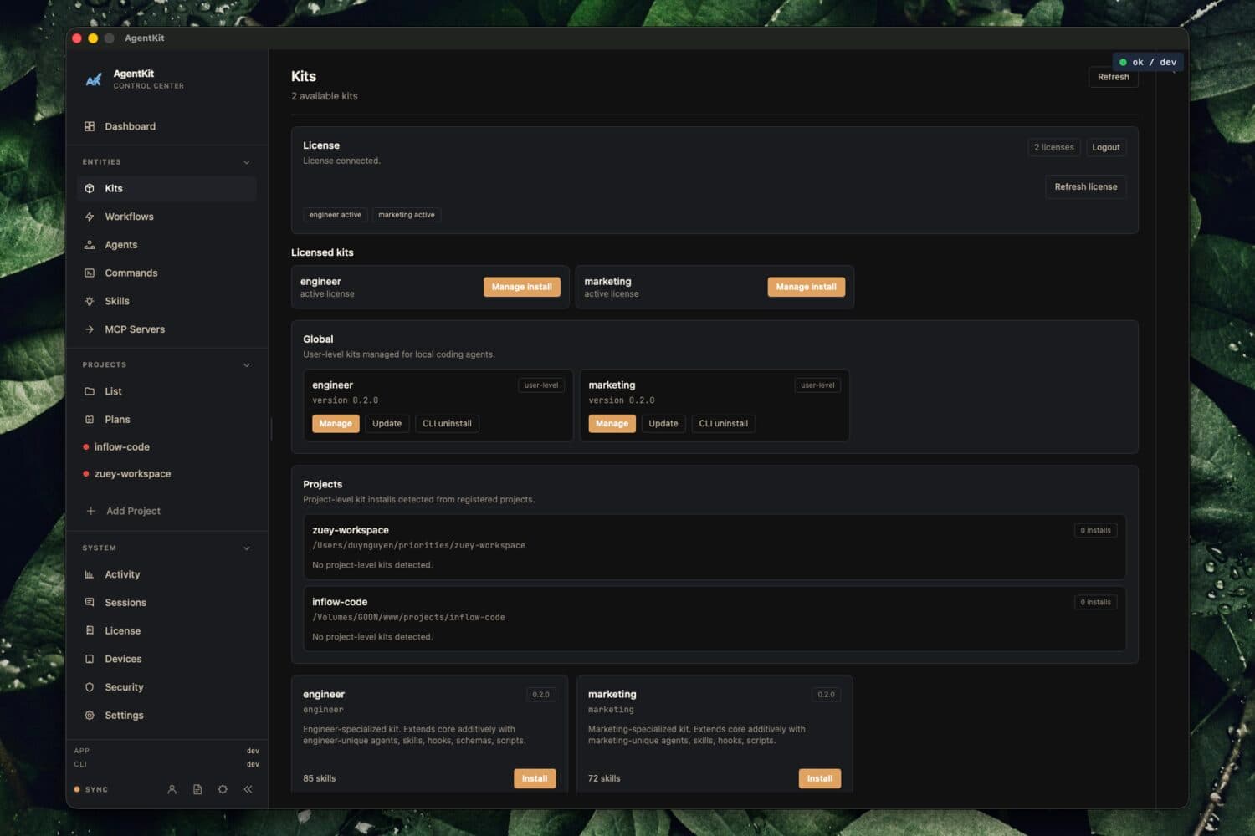Image resolution: width=1255 pixels, height=836 pixels.
Task: Click the Refresh button at top right
Action: [x=1113, y=77]
